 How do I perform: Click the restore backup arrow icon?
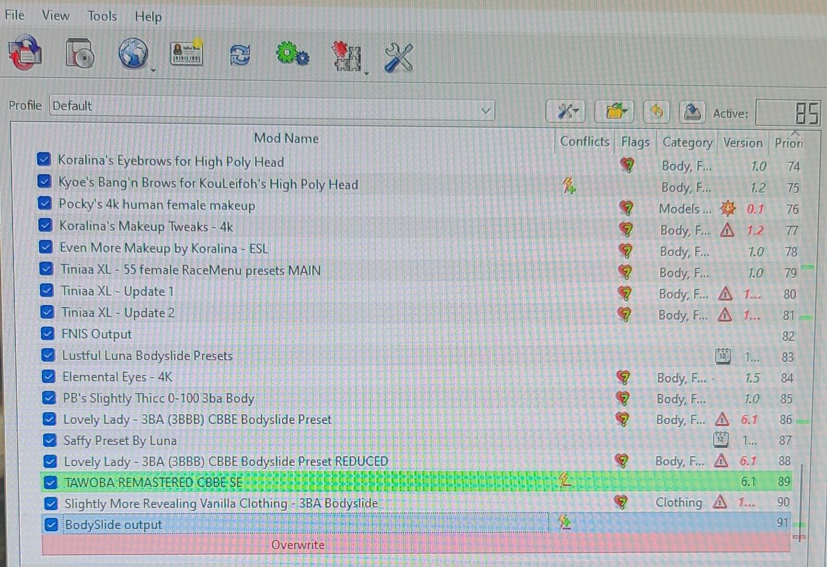pos(656,111)
